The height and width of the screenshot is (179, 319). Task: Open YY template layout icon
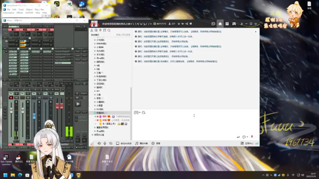coord(227,24)
